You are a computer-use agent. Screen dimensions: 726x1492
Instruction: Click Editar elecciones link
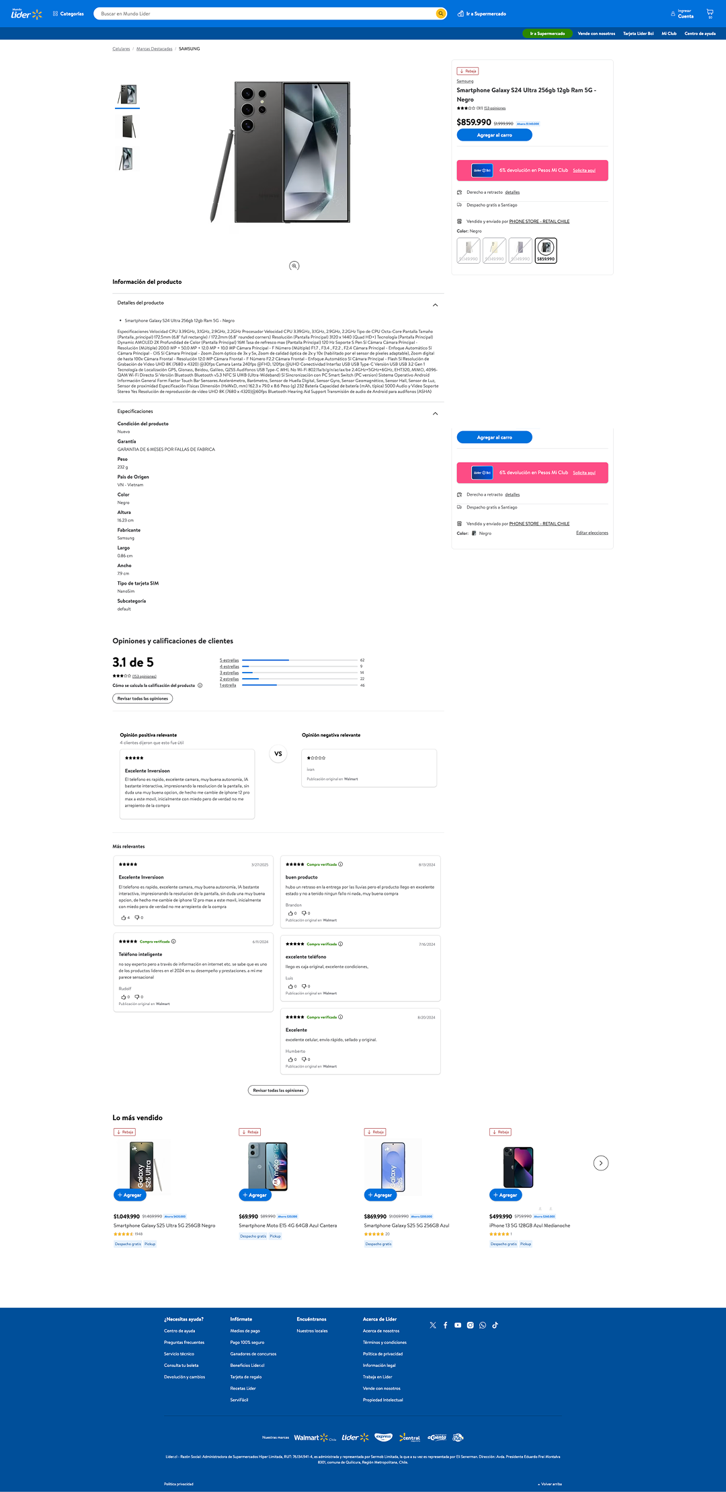point(592,533)
